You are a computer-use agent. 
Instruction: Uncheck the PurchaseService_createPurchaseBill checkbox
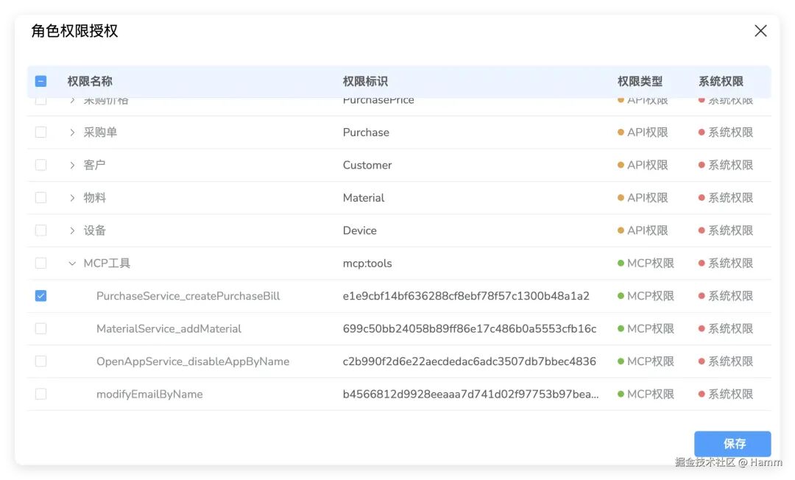41,296
